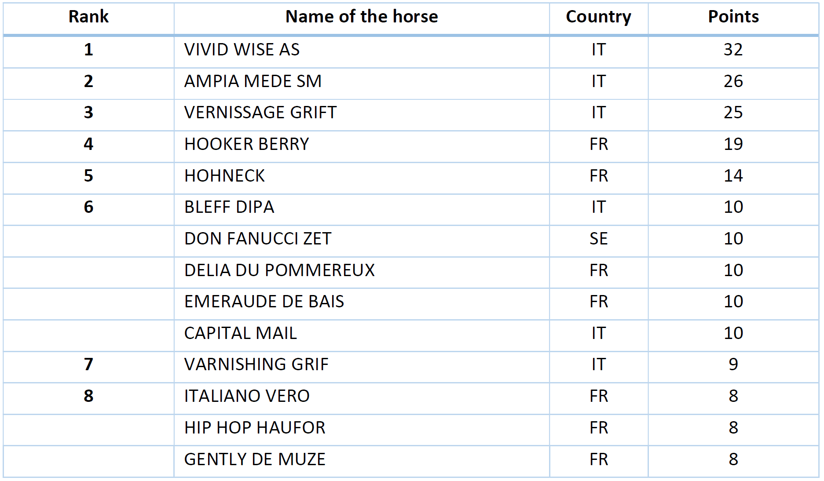This screenshot has width=824, height=481.
Task: Click the 32 points cell
Action: coord(733,50)
